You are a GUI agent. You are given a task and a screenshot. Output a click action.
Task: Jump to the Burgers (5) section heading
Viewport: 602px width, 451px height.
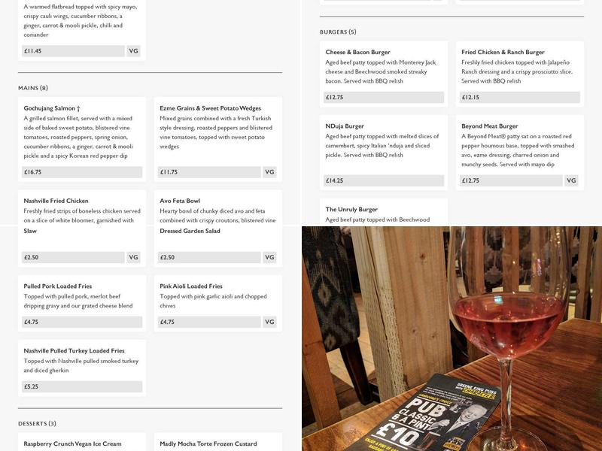(338, 32)
